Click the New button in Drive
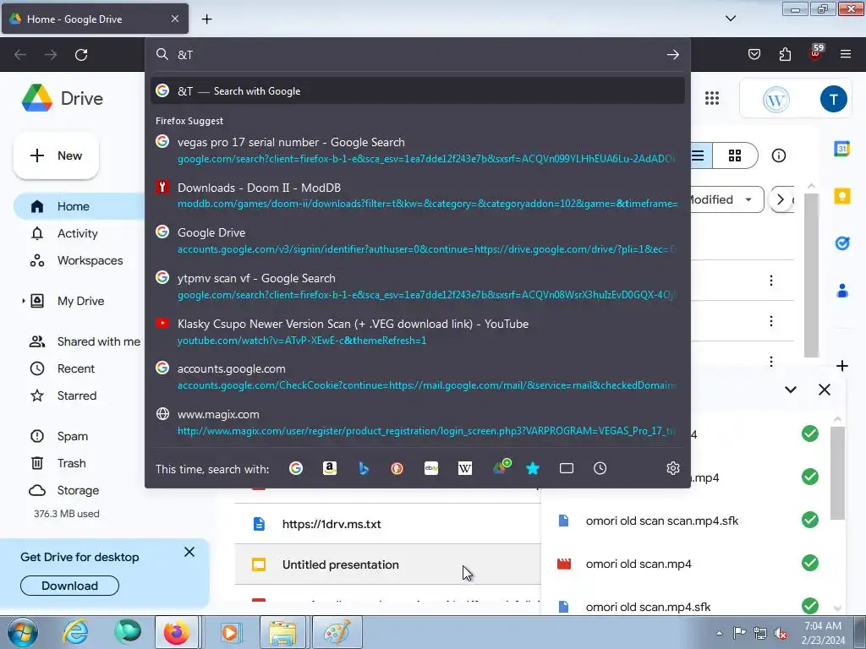This screenshot has height=649, width=866. [x=57, y=155]
